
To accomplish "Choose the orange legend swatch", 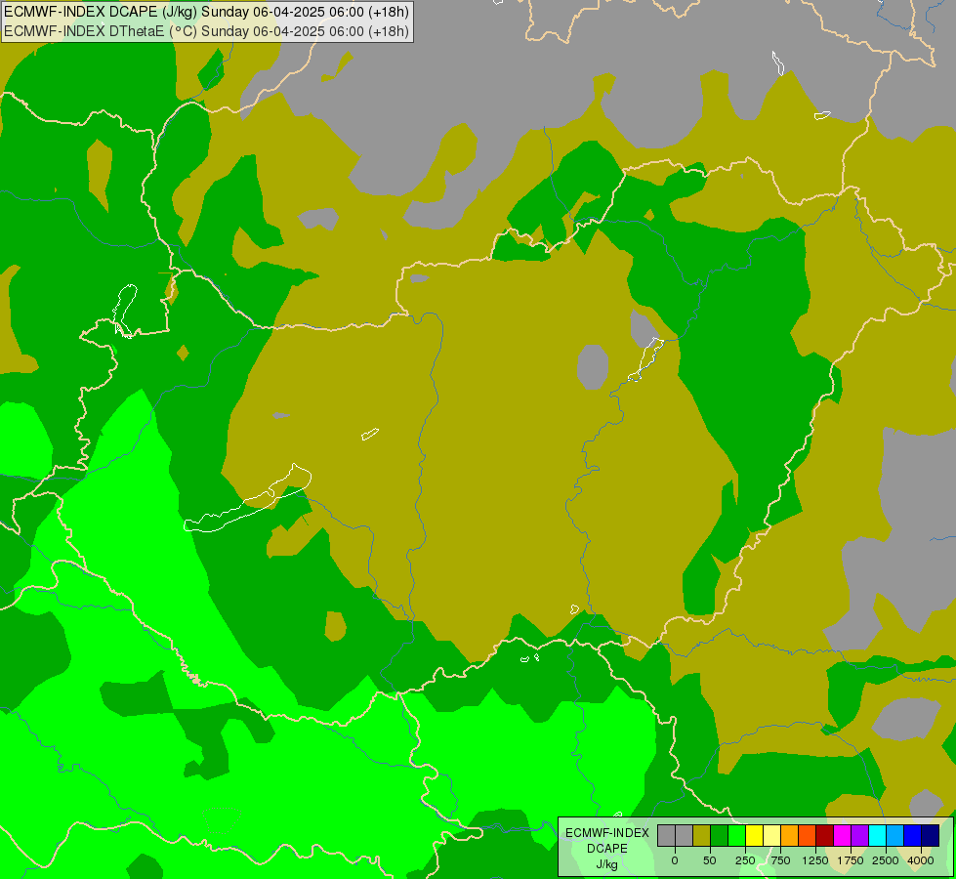I will 790,835.
